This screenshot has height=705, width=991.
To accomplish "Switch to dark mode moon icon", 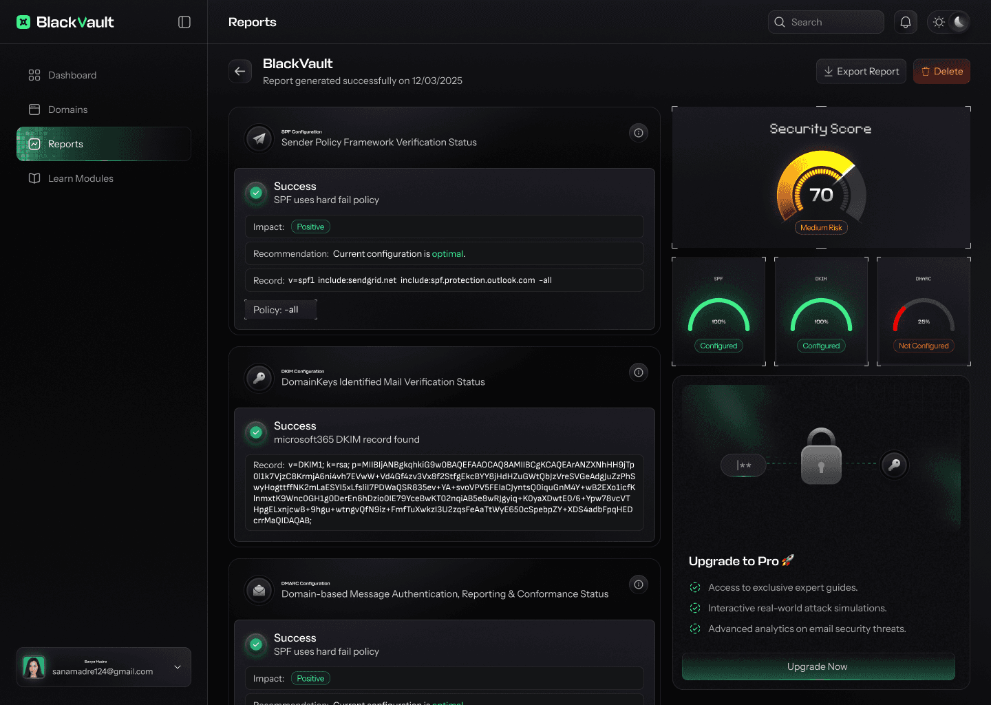I will tap(959, 22).
